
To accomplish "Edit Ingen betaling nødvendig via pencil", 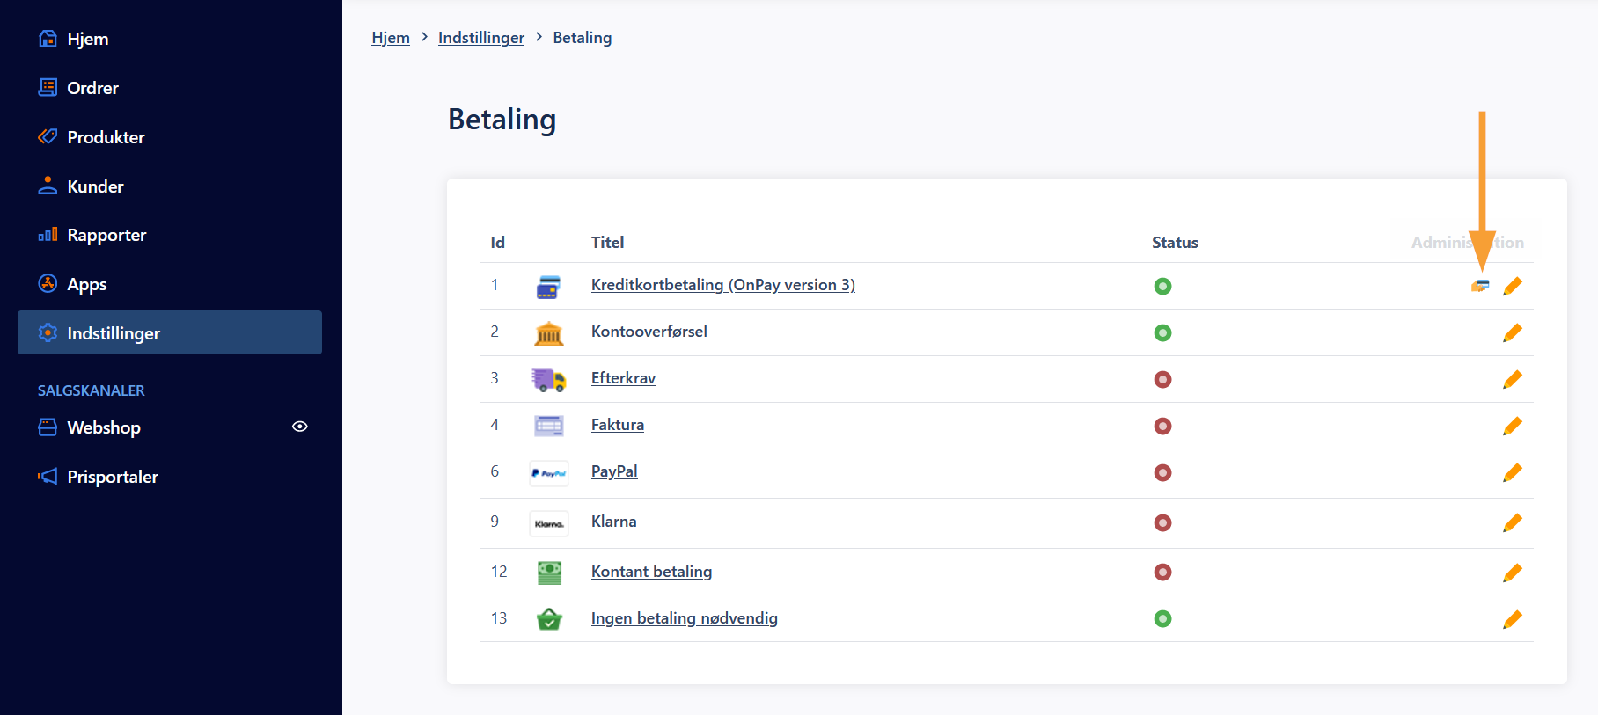I will tap(1512, 619).
